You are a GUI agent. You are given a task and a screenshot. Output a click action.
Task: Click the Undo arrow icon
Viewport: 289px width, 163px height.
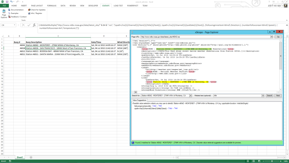click(x=11, y=2)
